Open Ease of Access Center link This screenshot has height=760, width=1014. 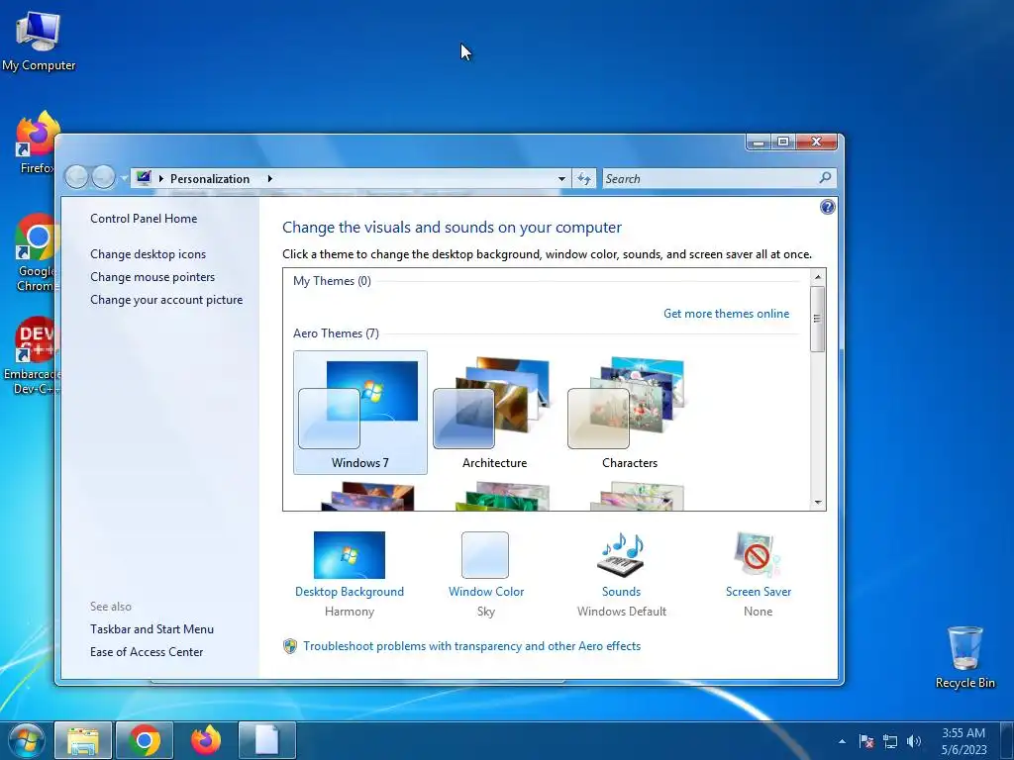tap(147, 652)
